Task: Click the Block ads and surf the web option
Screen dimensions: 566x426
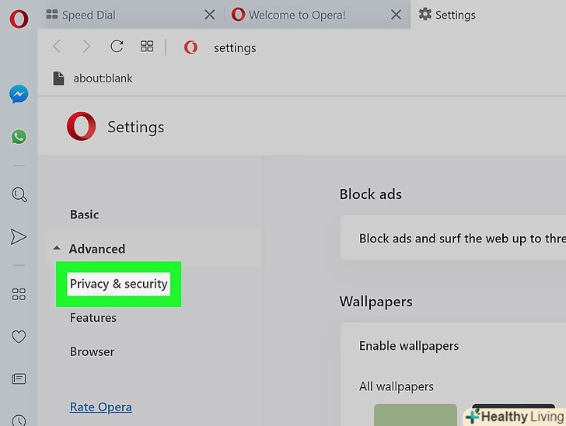Action: coord(453,238)
